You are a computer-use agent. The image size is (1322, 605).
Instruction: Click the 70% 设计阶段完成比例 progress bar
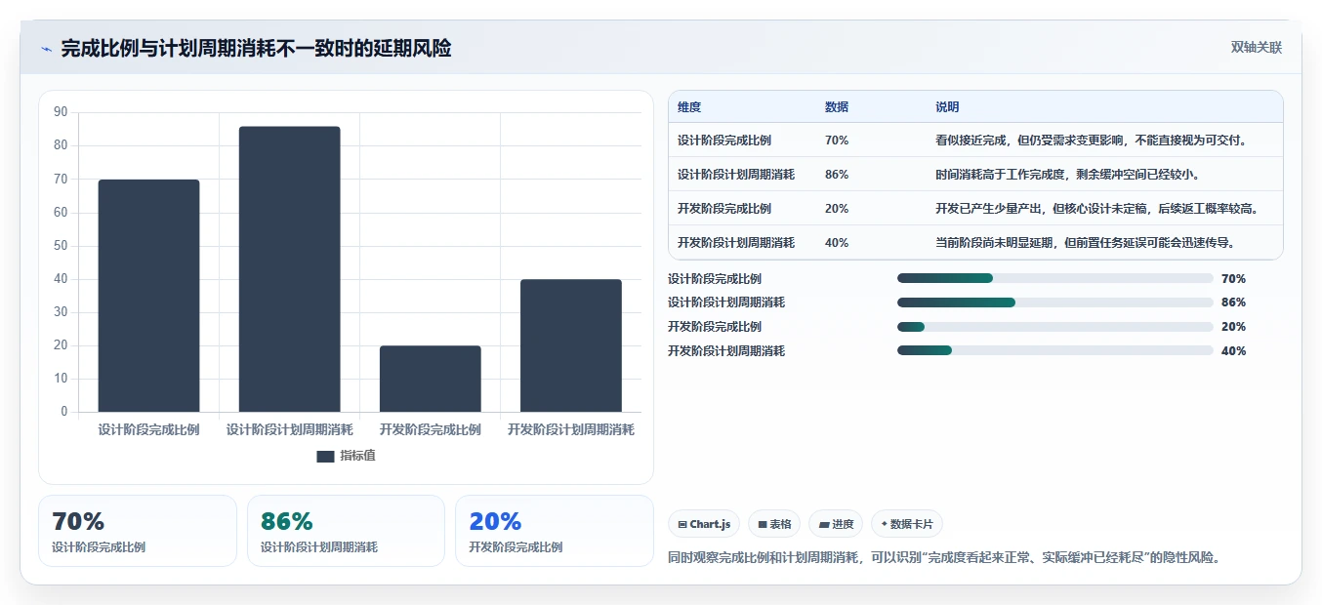tap(1054, 278)
